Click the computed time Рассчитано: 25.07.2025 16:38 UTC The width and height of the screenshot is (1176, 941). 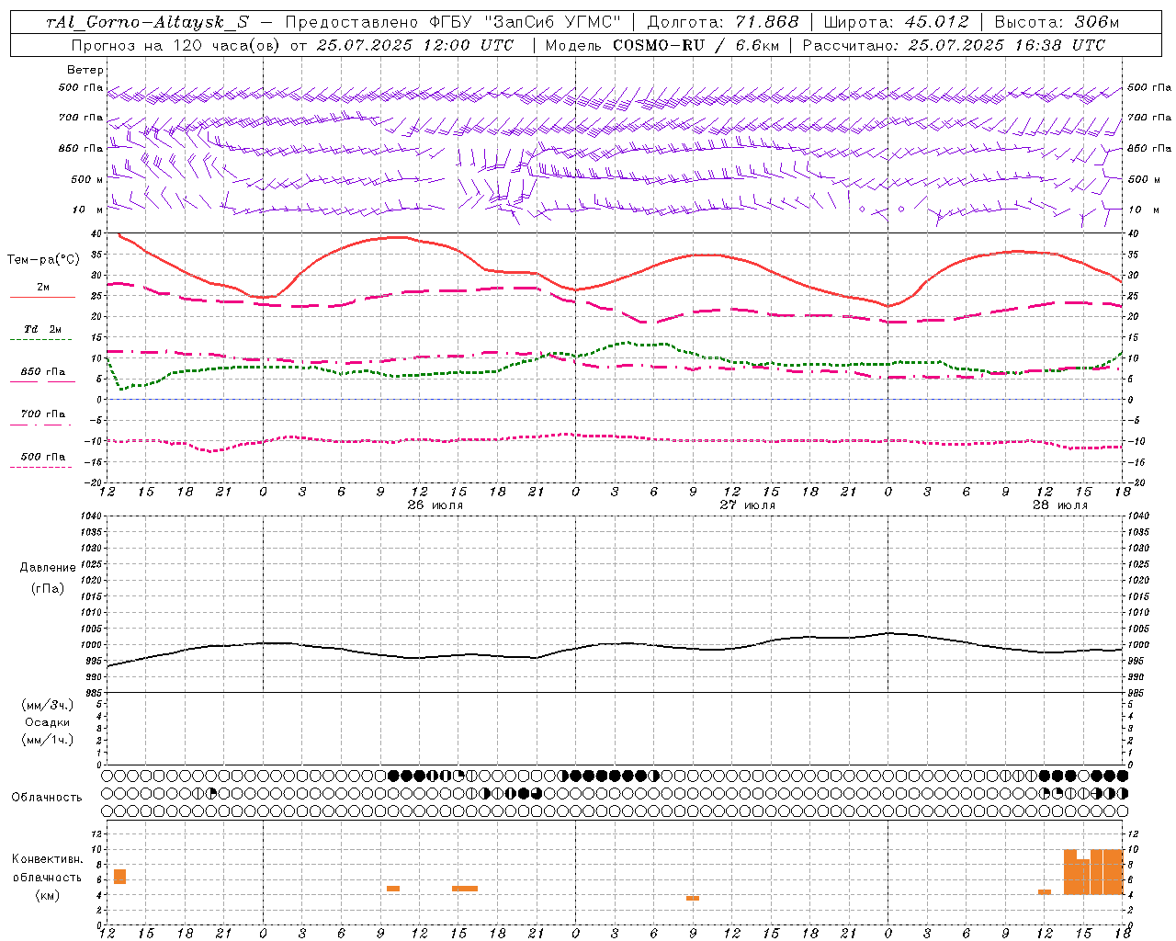pyautogui.click(x=955, y=45)
